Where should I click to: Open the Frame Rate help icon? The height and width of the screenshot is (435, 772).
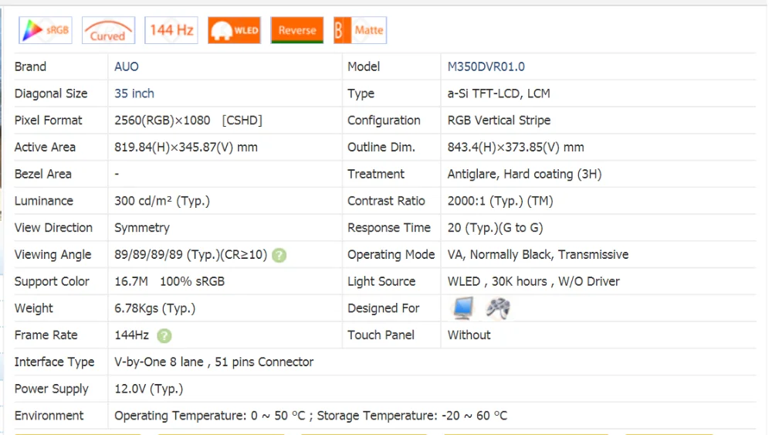click(x=164, y=336)
